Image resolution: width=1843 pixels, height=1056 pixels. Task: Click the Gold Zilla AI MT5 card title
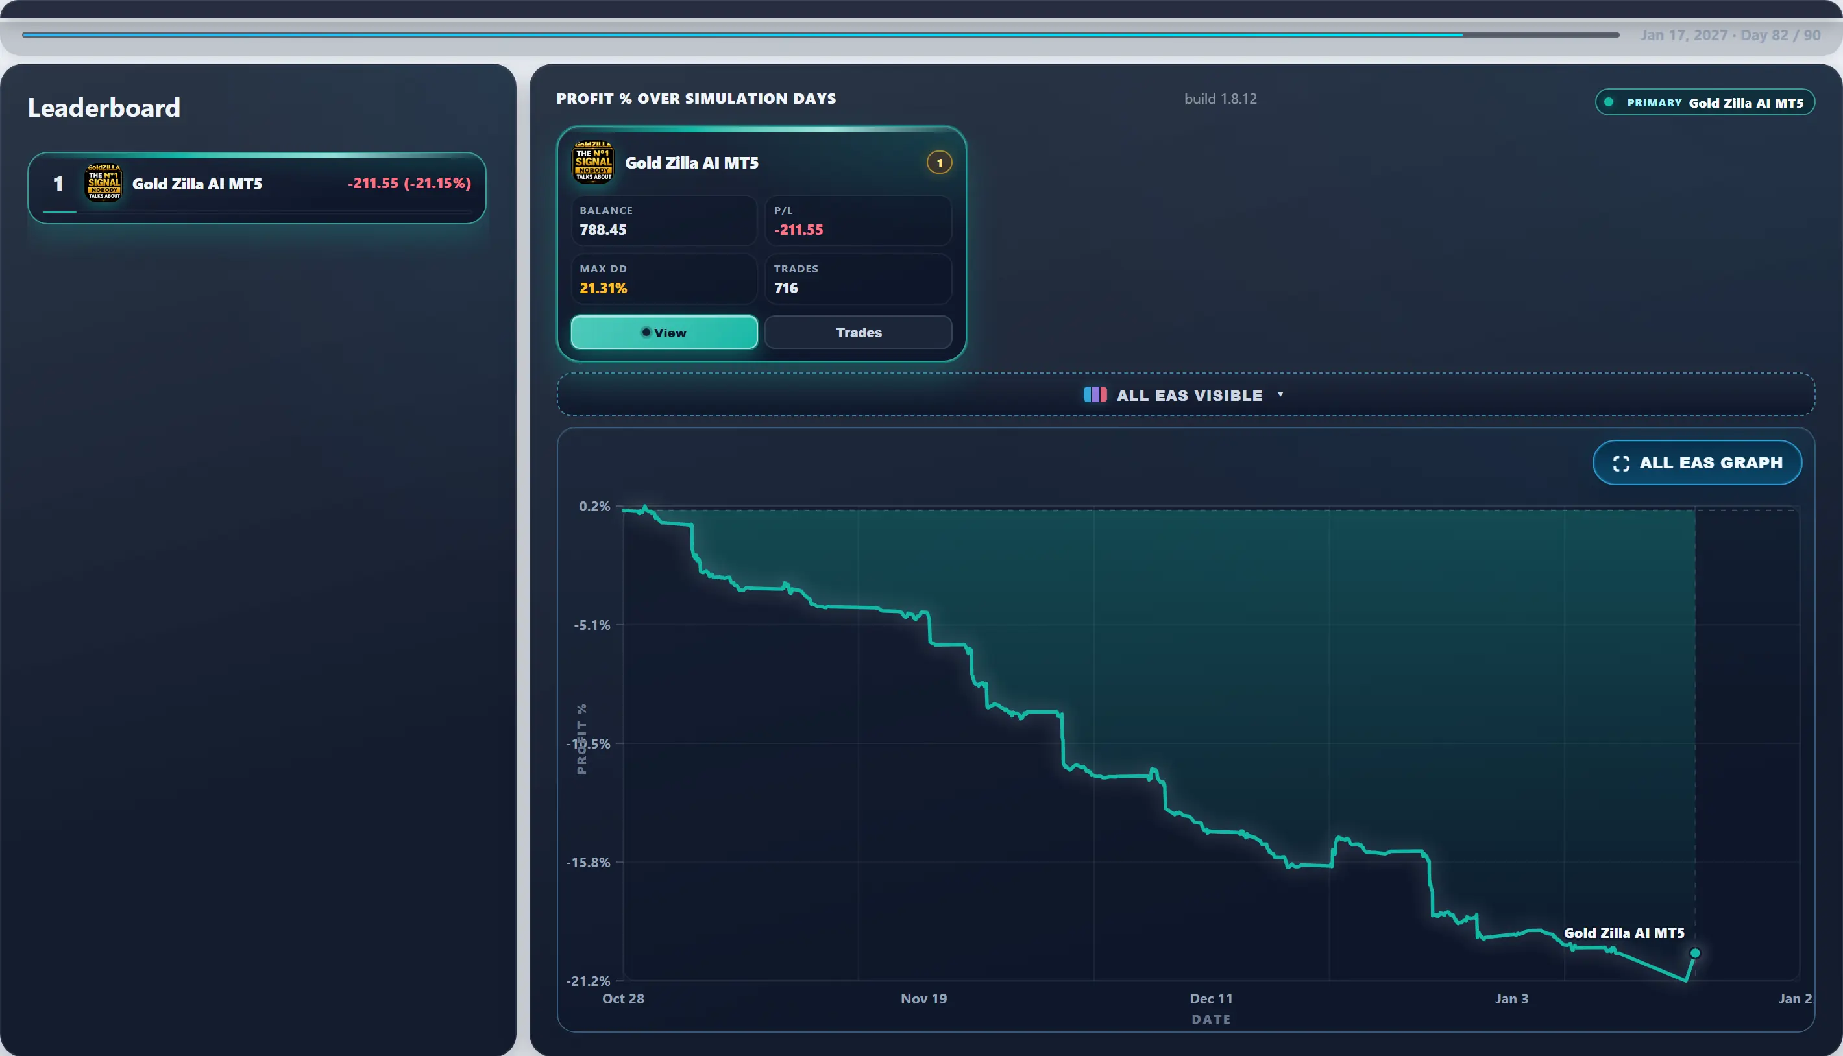coord(692,162)
